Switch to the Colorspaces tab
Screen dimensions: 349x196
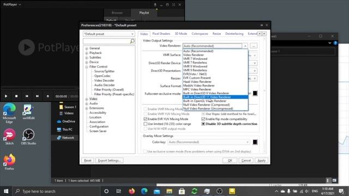(x=200, y=34)
